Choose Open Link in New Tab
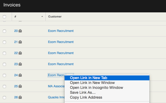The height and width of the screenshot is (103, 166). (x=107, y=78)
